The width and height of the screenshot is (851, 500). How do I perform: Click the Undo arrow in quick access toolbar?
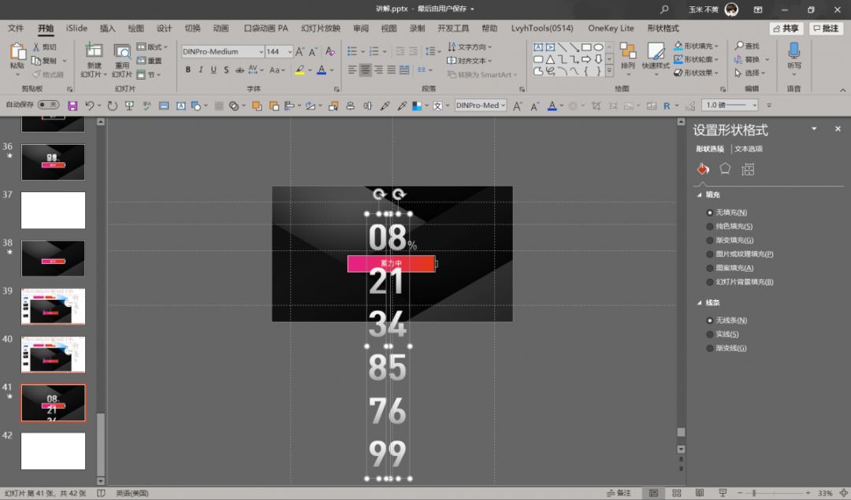90,106
